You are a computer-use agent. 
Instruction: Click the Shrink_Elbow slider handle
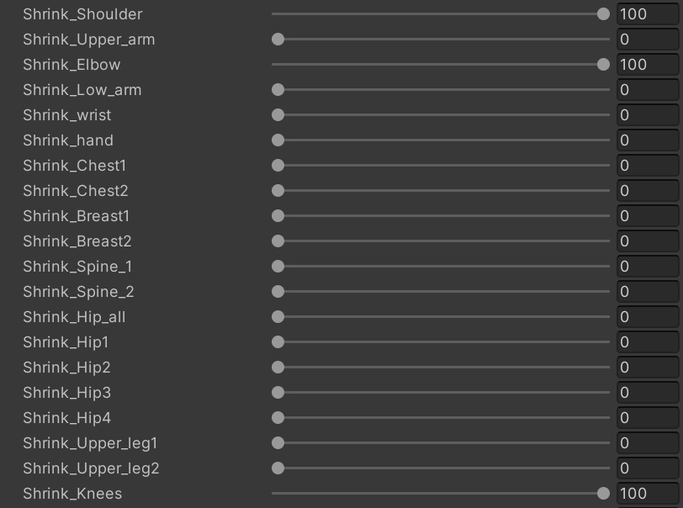(x=603, y=65)
